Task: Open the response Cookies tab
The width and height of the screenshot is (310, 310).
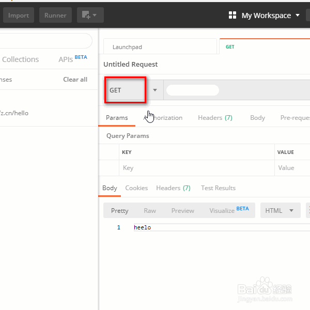Action: coord(136,188)
